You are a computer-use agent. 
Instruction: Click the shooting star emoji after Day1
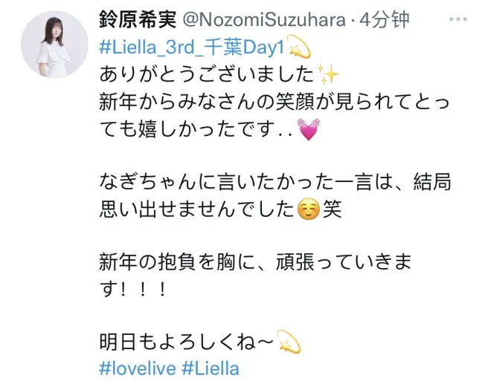click(299, 47)
